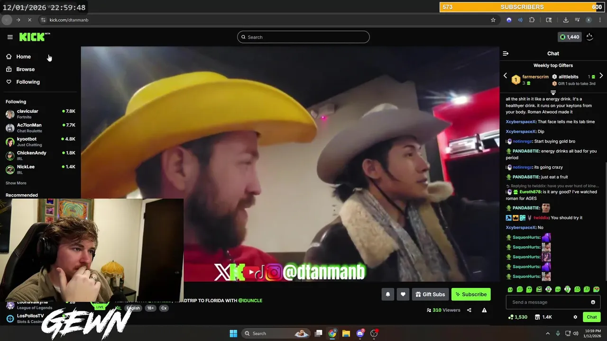Image resolution: width=607 pixels, height=341 pixels.
Task: Open Task View on taskbar
Action: 319,333
